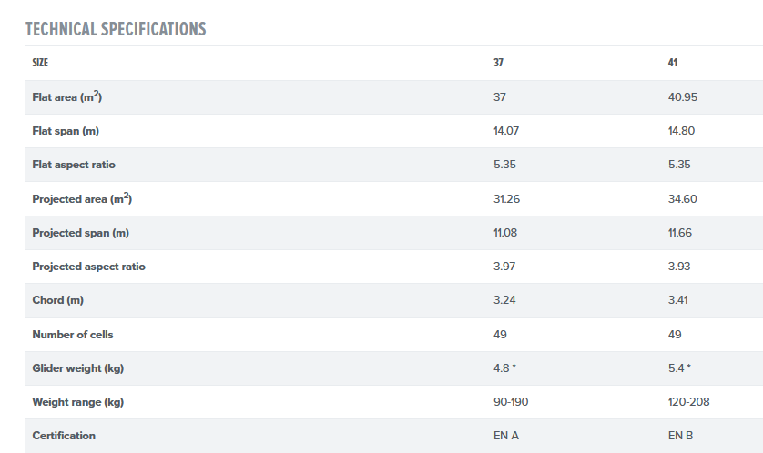Click the EN B certification value

(x=680, y=436)
